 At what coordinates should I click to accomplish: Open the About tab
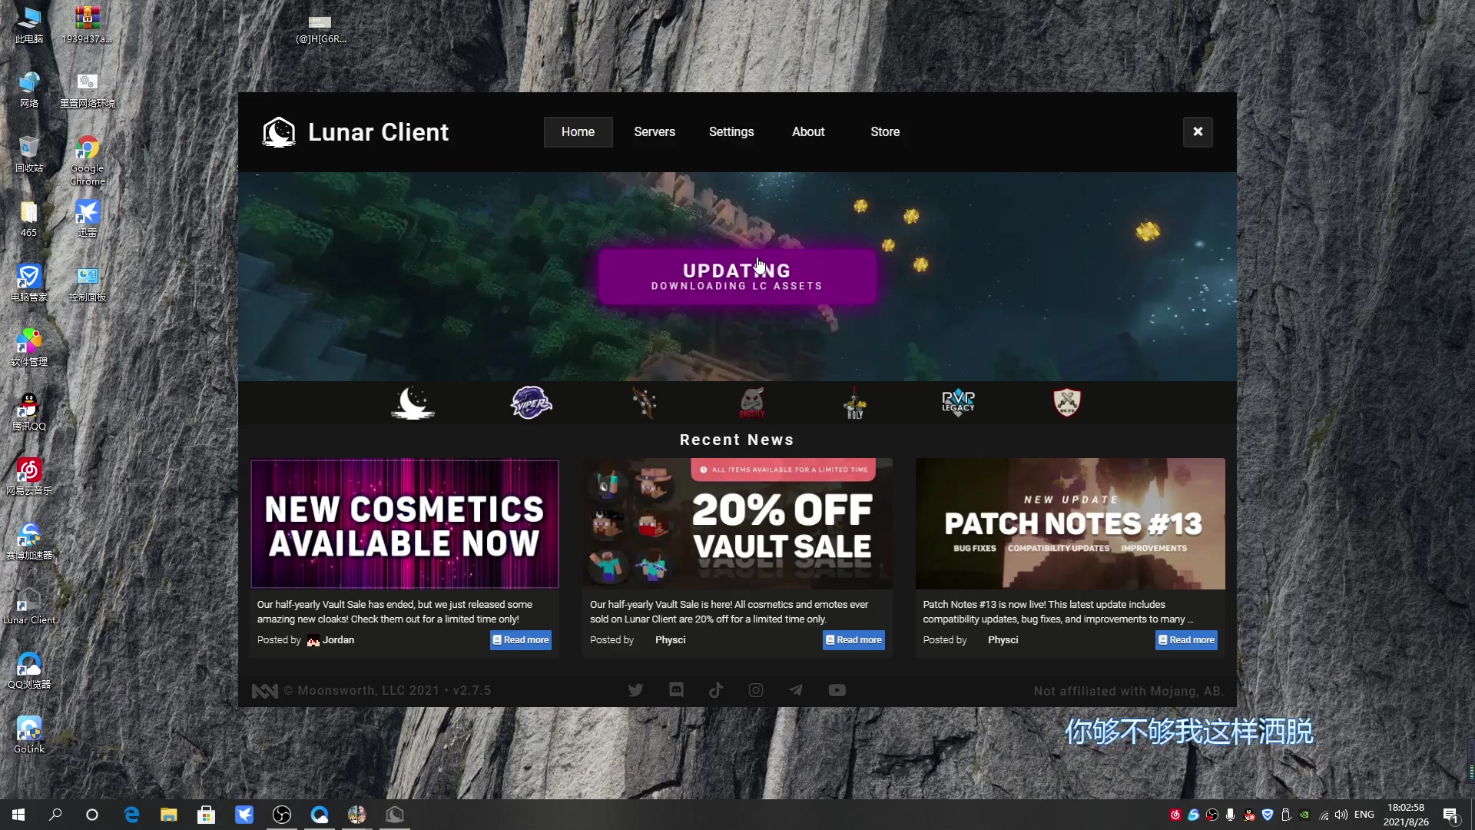tap(808, 131)
